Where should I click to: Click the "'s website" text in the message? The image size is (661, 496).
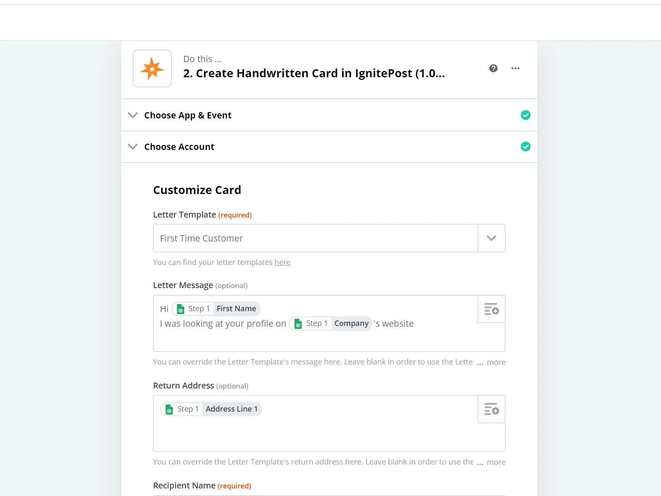pyautogui.click(x=394, y=324)
